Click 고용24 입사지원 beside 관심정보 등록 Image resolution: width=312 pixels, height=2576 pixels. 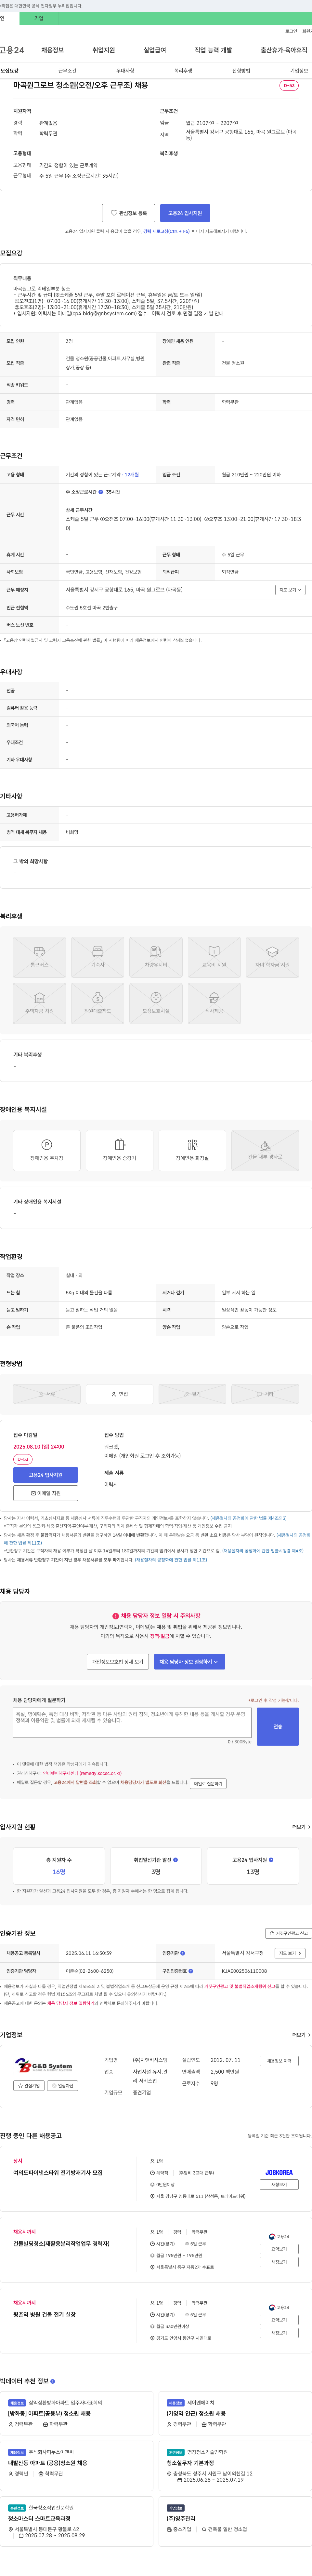(185, 213)
